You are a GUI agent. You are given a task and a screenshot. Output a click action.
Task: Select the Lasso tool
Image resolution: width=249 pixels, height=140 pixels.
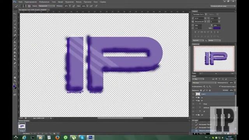point(15,21)
